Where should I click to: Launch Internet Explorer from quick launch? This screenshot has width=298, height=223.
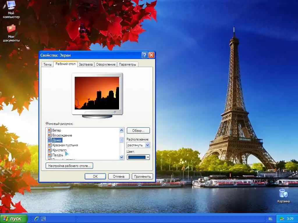coord(37,219)
